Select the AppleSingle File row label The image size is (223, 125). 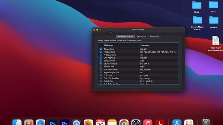pyautogui.click(x=111, y=73)
